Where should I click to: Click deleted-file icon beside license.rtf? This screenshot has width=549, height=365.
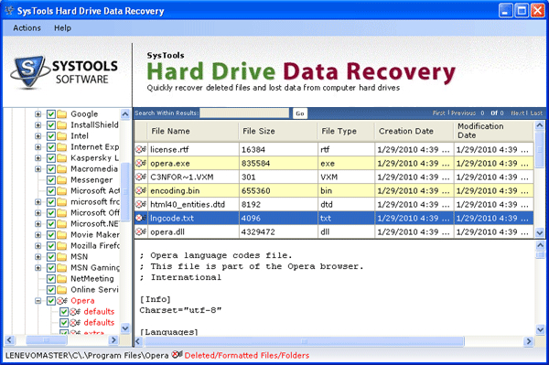click(x=141, y=149)
